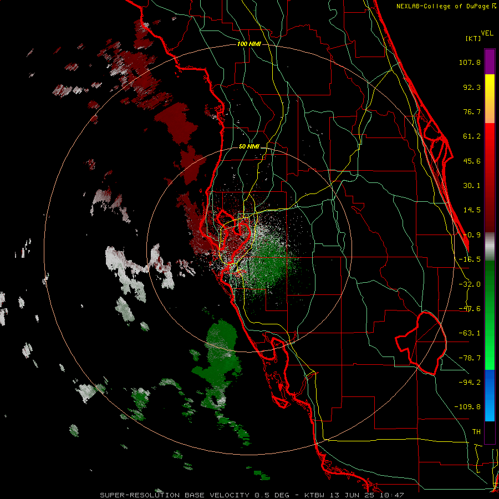
Task: Select the 50 NMI range ring label
Action: pos(249,147)
